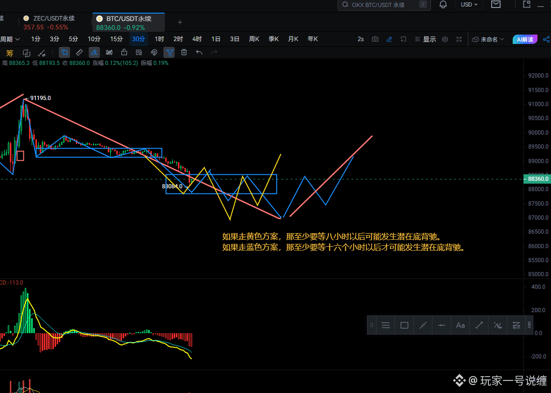
Task: Click the OKX BTC/USDT search field
Action: (384, 5)
